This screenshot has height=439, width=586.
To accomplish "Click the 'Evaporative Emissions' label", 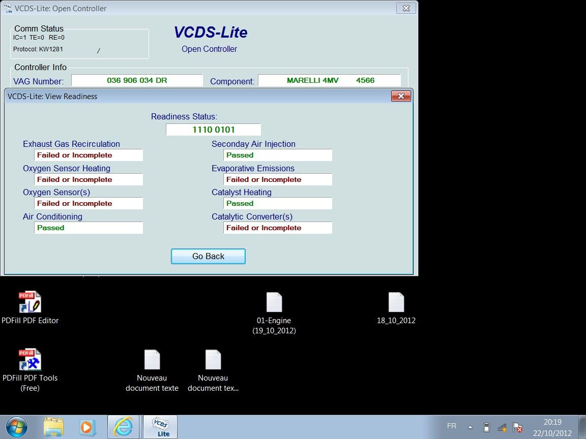I will click(x=253, y=168).
